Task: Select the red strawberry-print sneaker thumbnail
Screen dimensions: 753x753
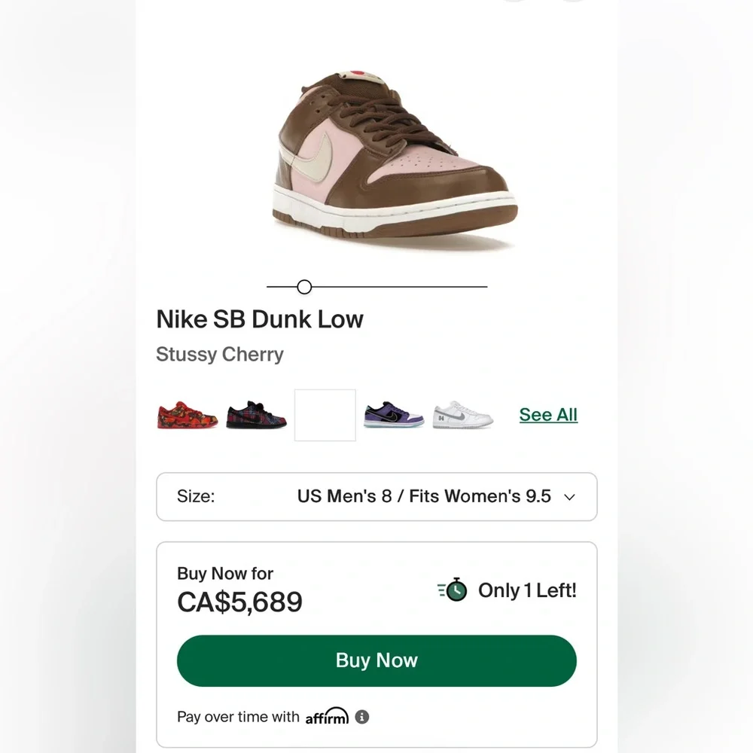Action: pos(187,415)
